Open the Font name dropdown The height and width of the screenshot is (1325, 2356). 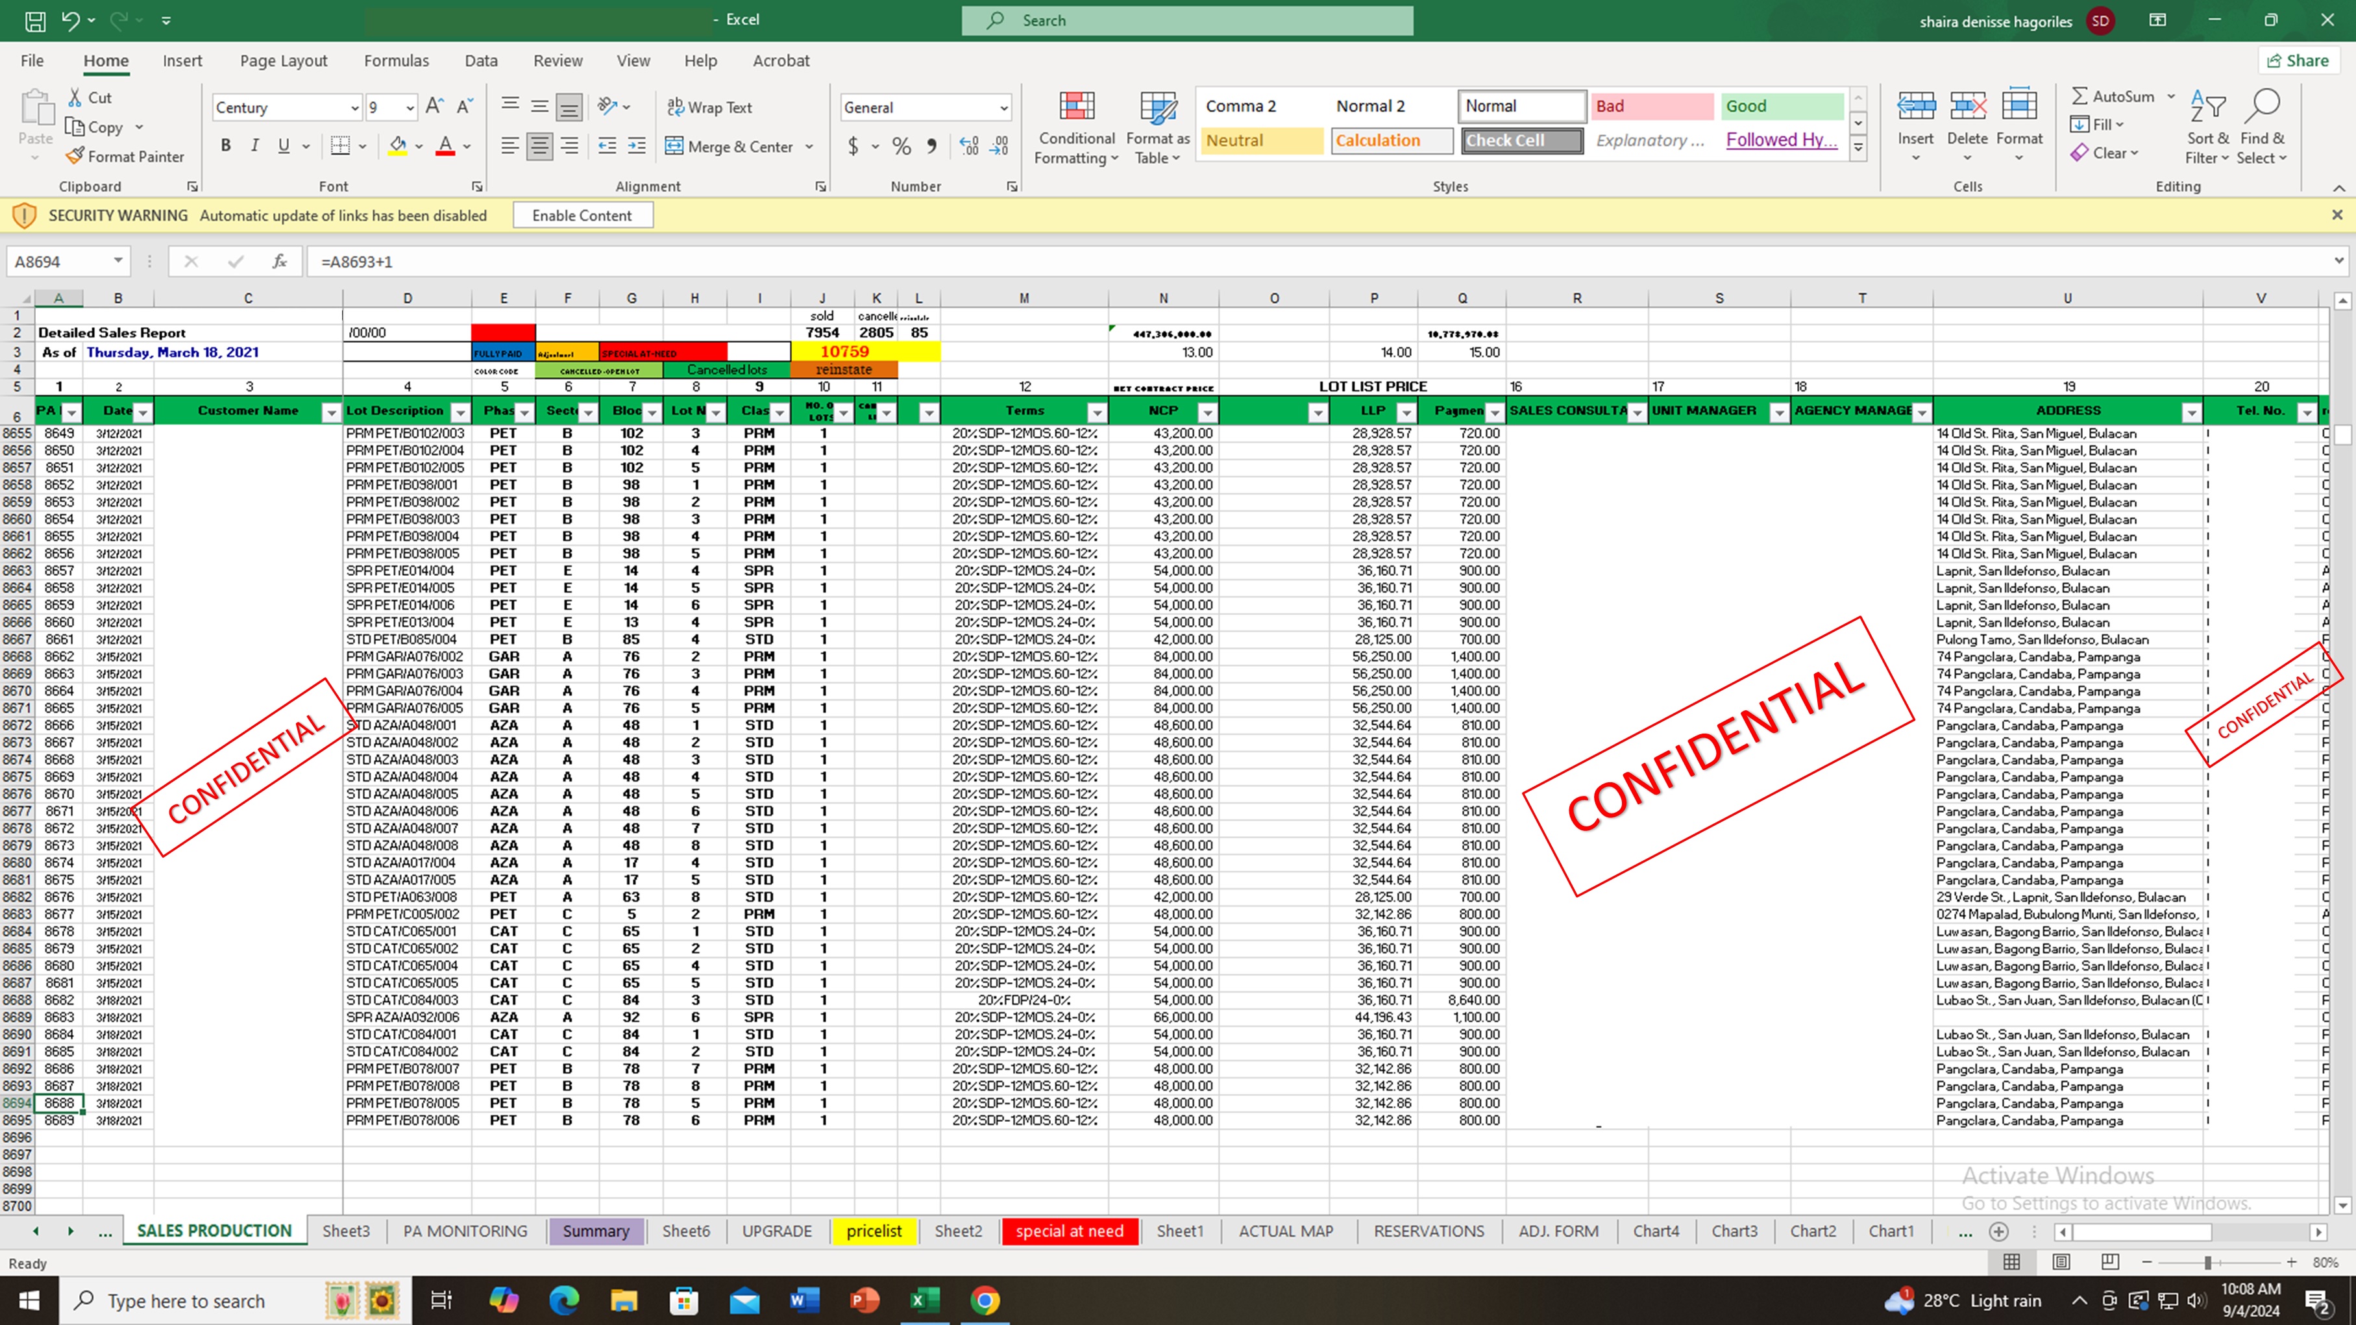(x=355, y=108)
